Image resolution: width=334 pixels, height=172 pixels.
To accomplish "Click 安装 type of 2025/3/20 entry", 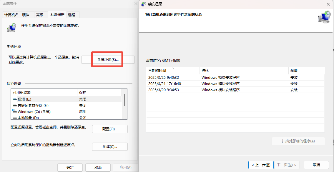I will (x=294, y=90).
